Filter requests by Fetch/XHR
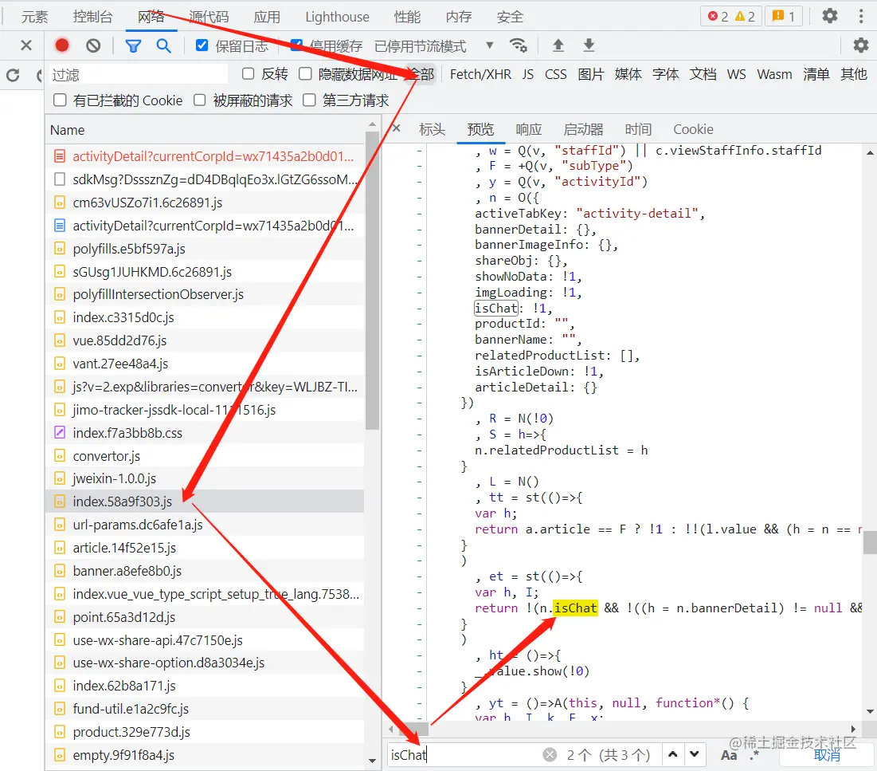The image size is (877, 771). point(480,74)
